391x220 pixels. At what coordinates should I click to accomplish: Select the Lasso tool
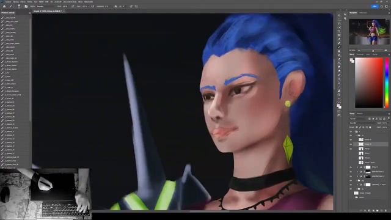pos(339,23)
